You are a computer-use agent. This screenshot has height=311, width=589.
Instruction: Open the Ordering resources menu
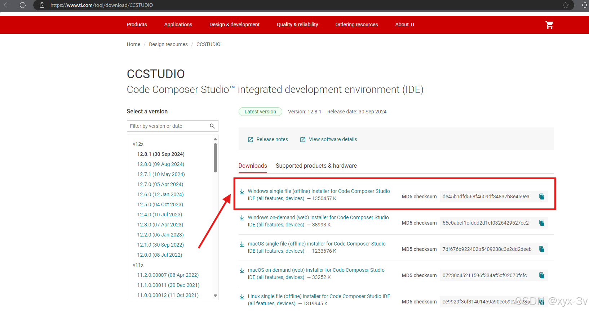(356, 24)
